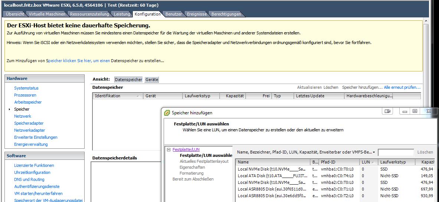Open Netzwerkadapter settings
This screenshot has height=202, width=439.
coord(30,130)
